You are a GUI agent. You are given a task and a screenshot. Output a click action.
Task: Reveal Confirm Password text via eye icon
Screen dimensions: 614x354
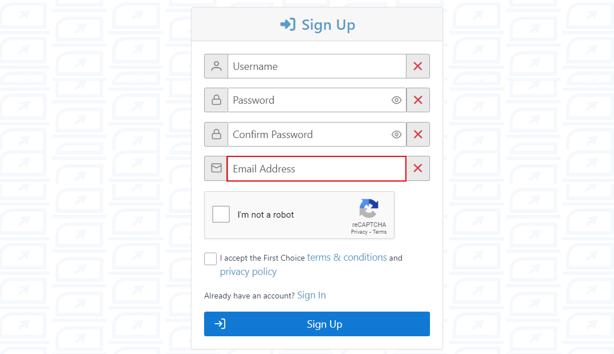[396, 135]
